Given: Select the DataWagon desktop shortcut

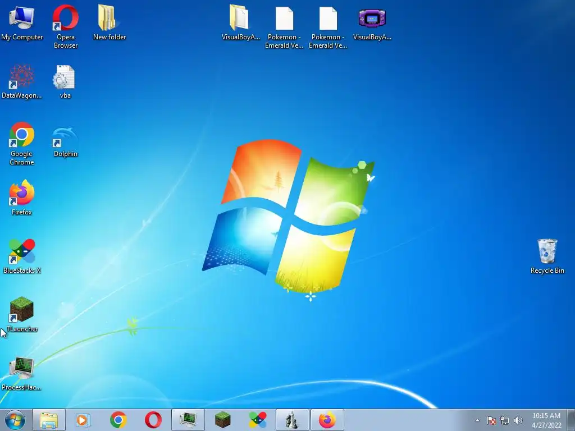Looking at the screenshot, I should [x=22, y=81].
